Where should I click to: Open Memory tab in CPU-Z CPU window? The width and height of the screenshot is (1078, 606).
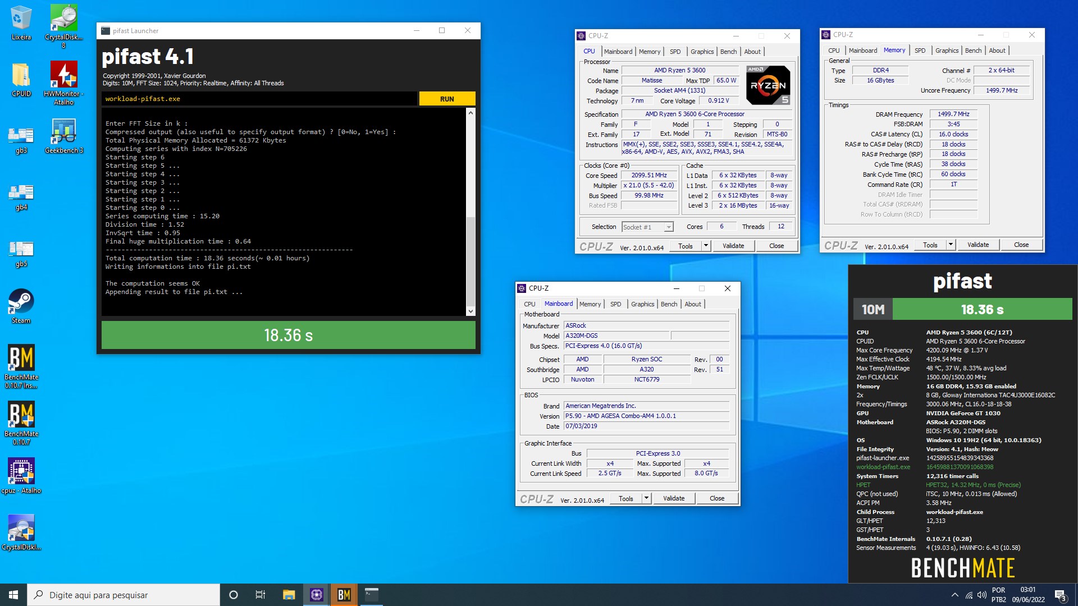[650, 52]
